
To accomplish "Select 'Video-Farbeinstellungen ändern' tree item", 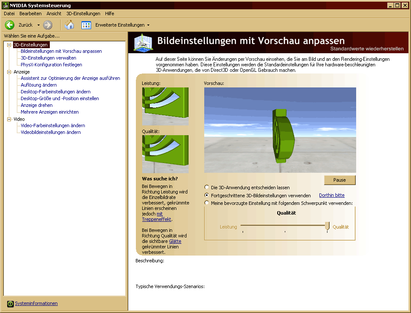I will [53, 125].
